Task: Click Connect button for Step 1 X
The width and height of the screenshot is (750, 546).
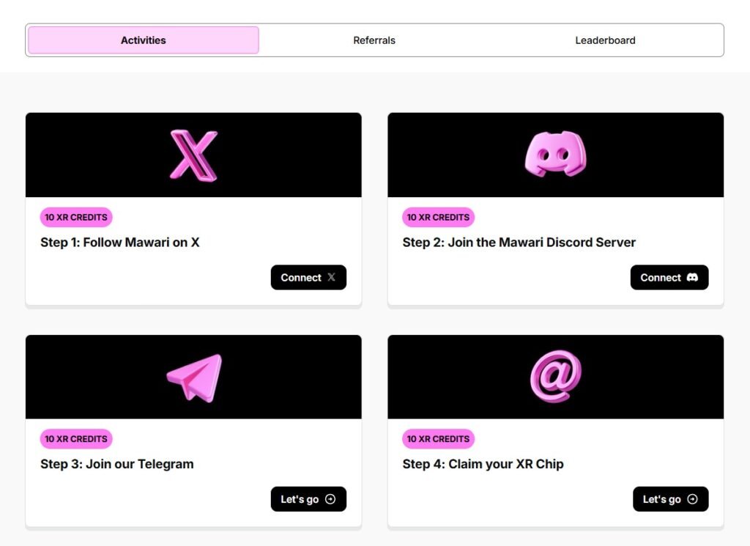Action: [x=308, y=278]
